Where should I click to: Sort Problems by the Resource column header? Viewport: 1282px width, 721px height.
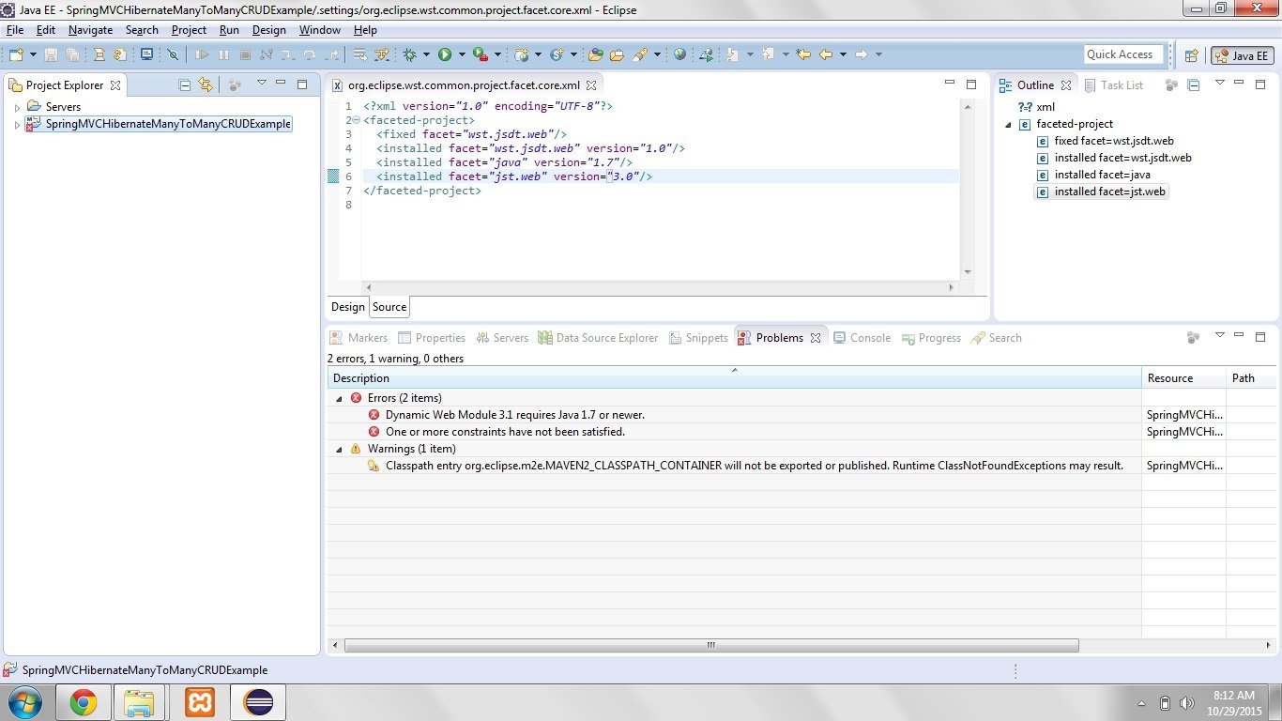coord(1184,378)
